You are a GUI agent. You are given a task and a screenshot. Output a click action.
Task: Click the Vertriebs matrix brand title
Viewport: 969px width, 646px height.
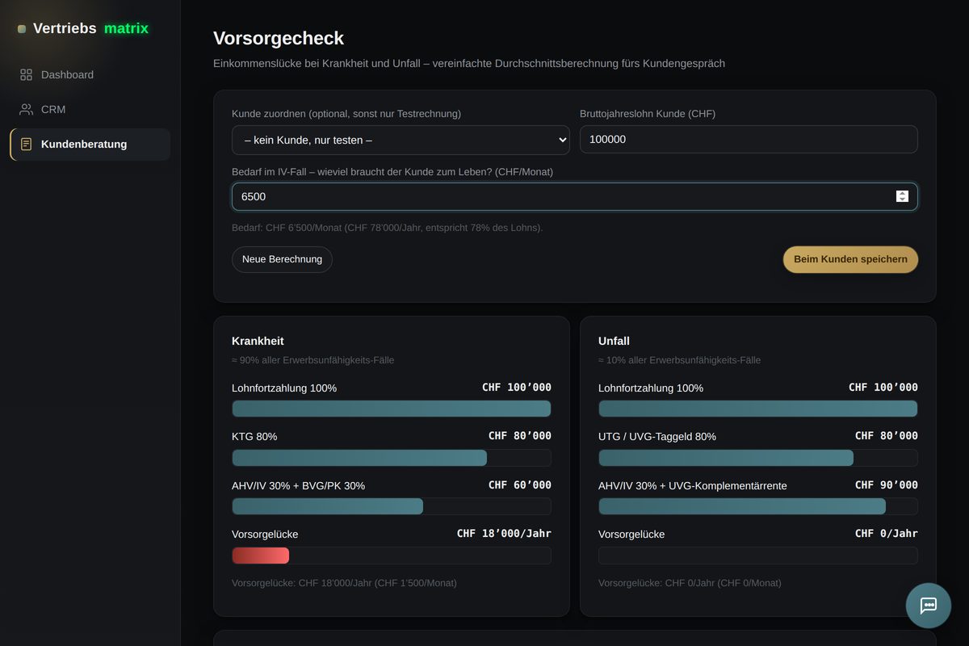90,28
